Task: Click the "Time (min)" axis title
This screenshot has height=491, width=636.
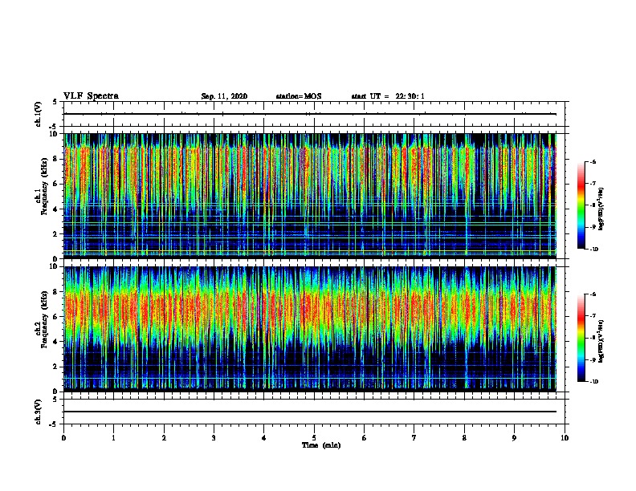Action: tap(321, 445)
